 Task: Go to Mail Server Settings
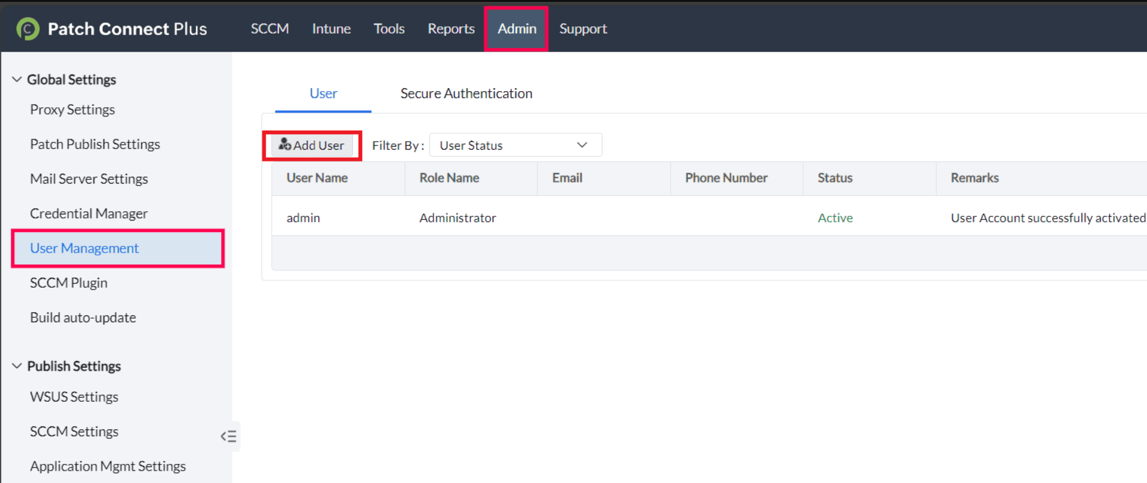pyautogui.click(x=89, y=179)
